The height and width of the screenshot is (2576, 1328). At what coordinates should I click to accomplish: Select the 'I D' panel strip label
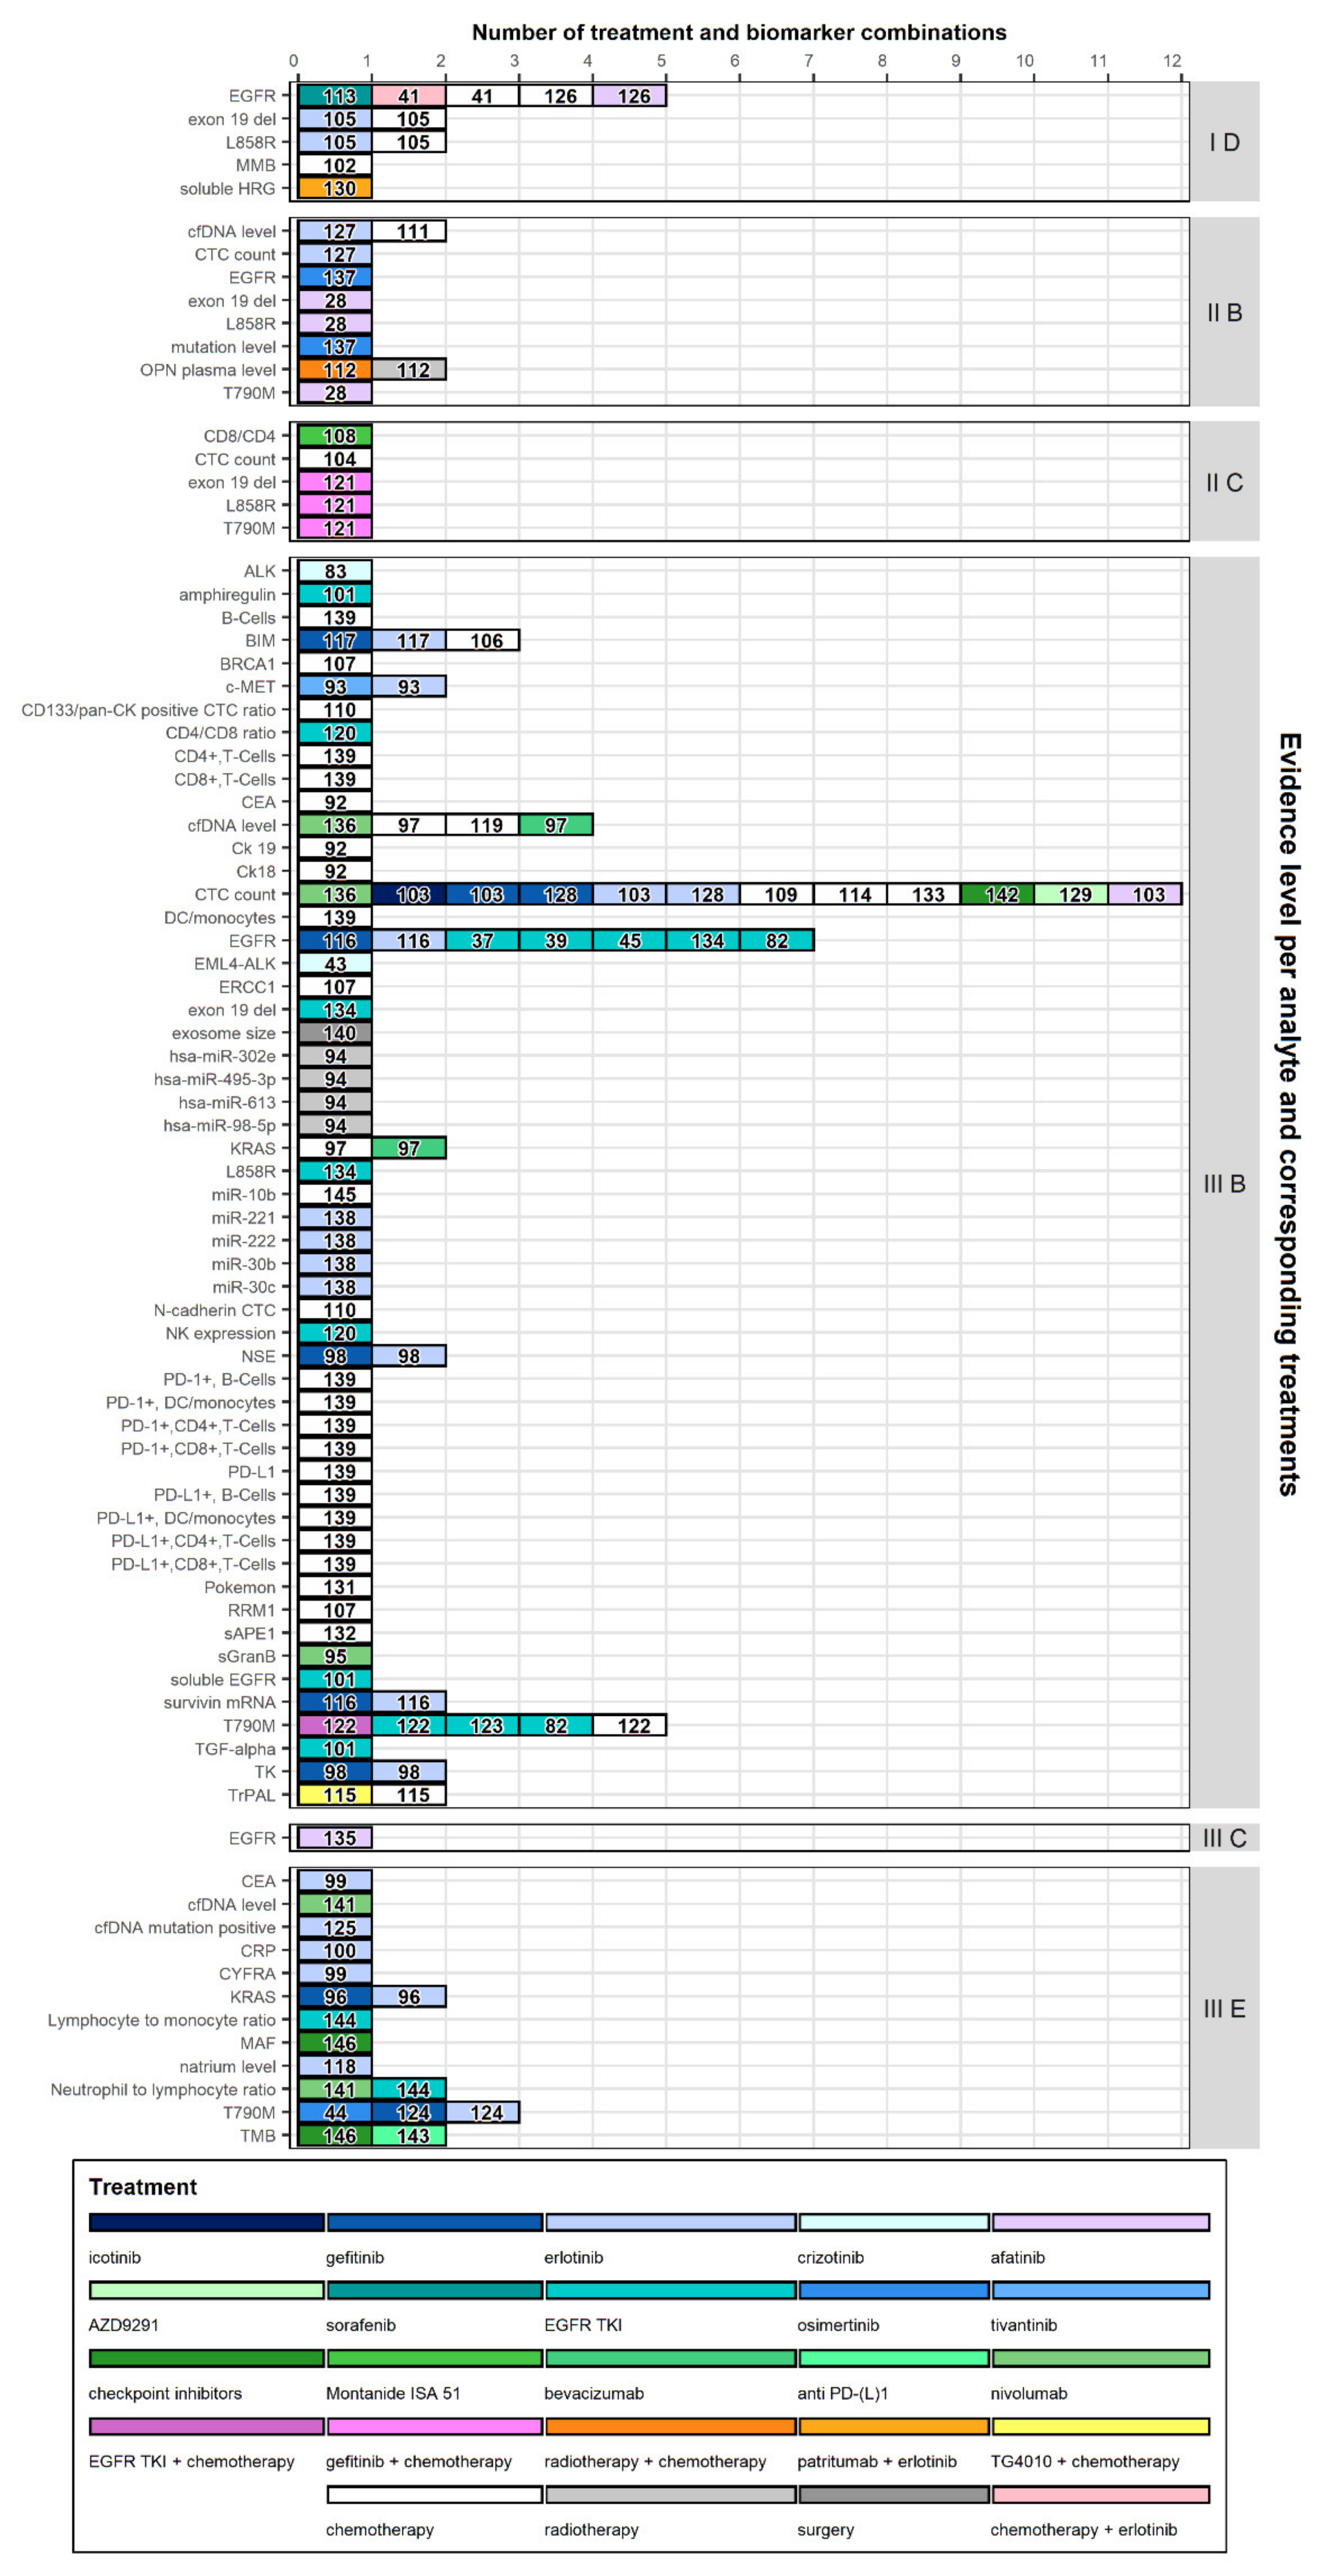1224,142
